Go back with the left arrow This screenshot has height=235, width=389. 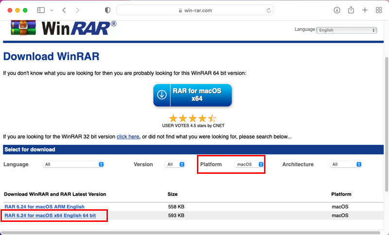point(64,10)
